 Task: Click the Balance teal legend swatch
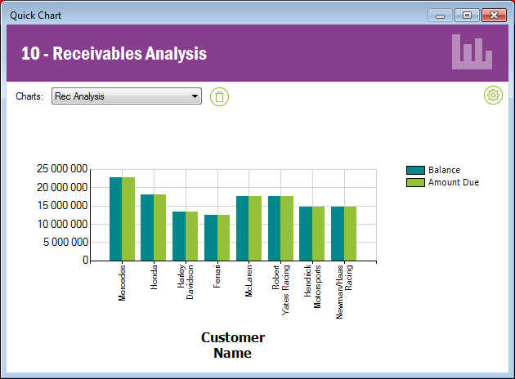tap(415, 170)
